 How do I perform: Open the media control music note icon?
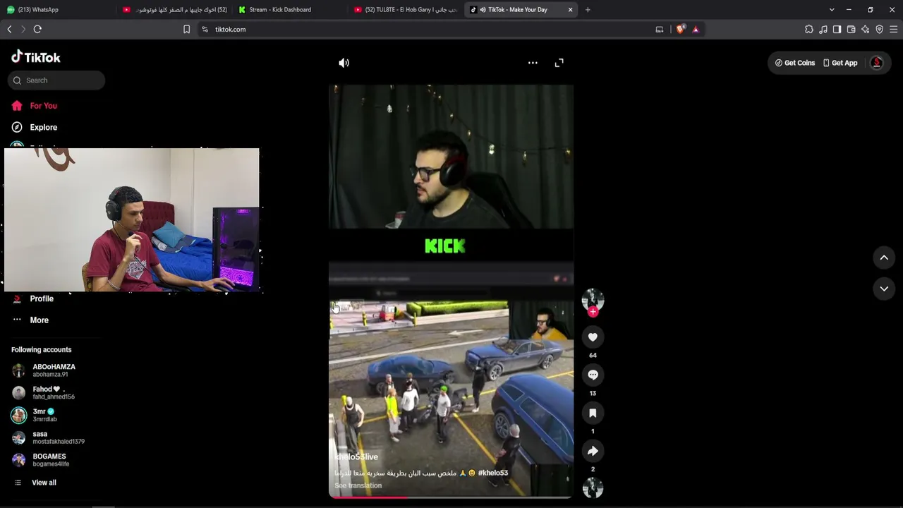[x=823, y=30]
